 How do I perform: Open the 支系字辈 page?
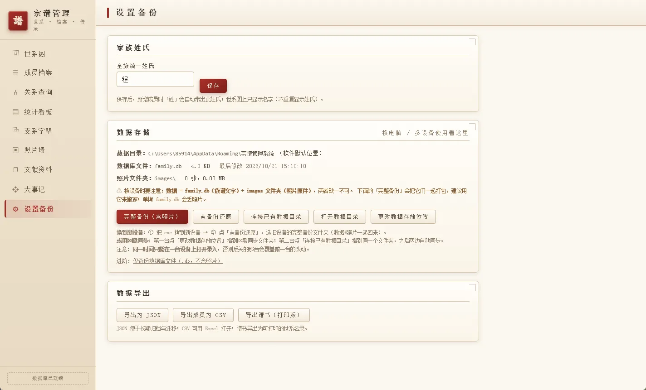click(x=48, y=131)
